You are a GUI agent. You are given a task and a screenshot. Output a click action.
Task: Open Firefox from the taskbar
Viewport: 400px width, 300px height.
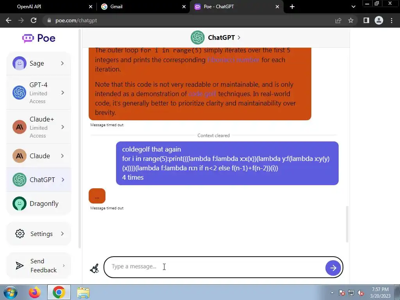point(35,292)
